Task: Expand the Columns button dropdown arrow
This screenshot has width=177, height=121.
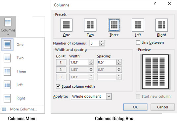Action: (8, 35)
